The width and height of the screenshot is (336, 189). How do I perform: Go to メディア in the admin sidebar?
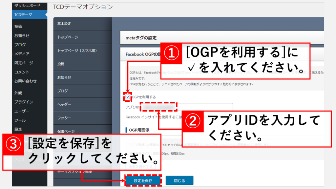click(x=22, y=53)
